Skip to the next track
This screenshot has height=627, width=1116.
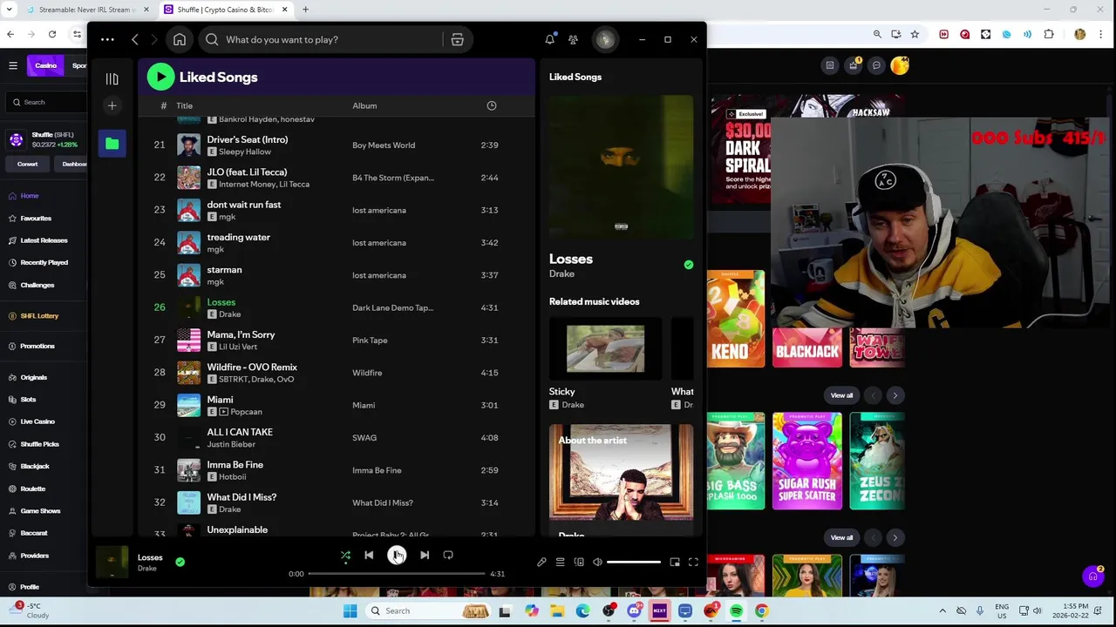pyautogui.click(x=425, y=555)
